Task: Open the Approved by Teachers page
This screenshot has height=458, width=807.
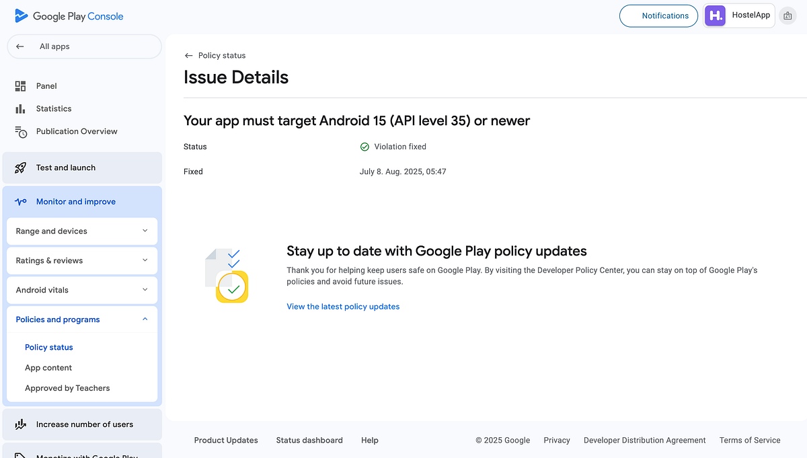Action: 67,388
